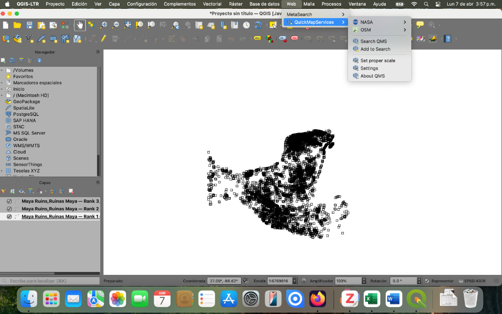Open the Complementos menu
This screenshot has height=314, width=502.
(179, 4)
